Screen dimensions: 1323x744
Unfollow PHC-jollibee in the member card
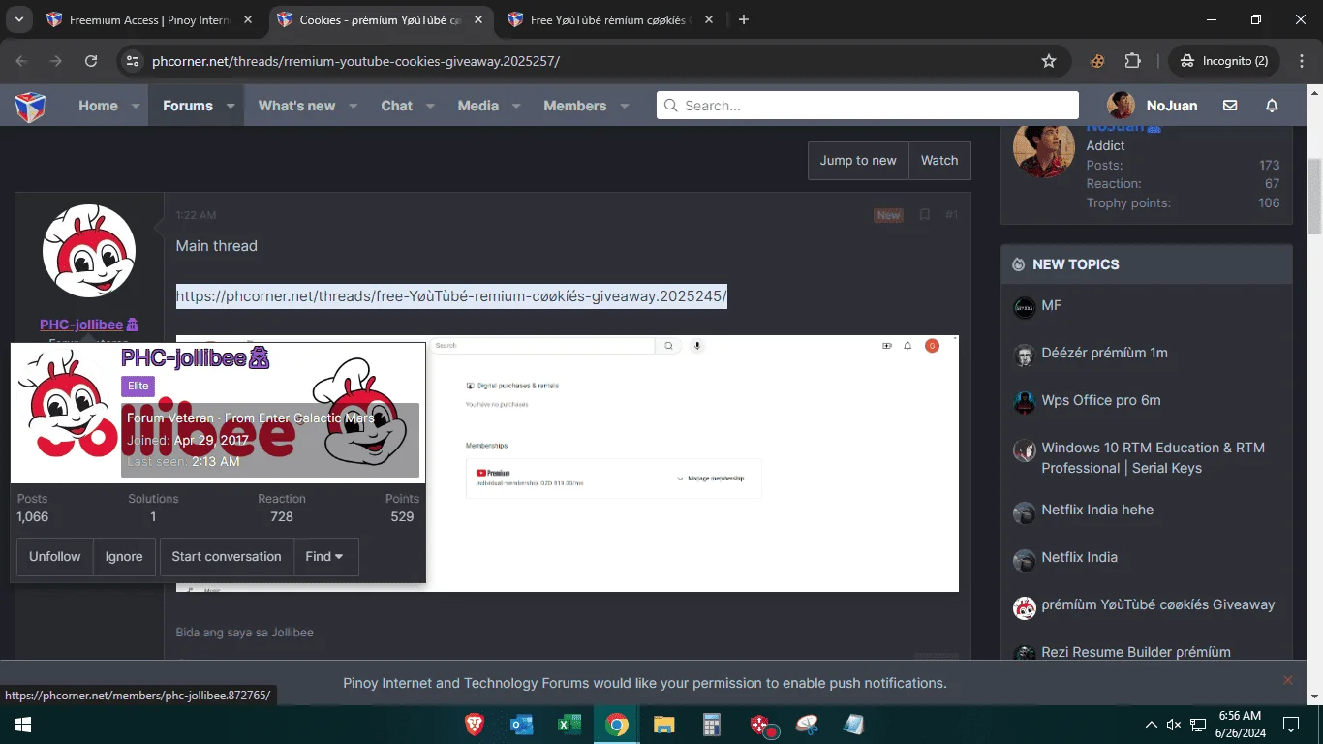coord(55,557)
